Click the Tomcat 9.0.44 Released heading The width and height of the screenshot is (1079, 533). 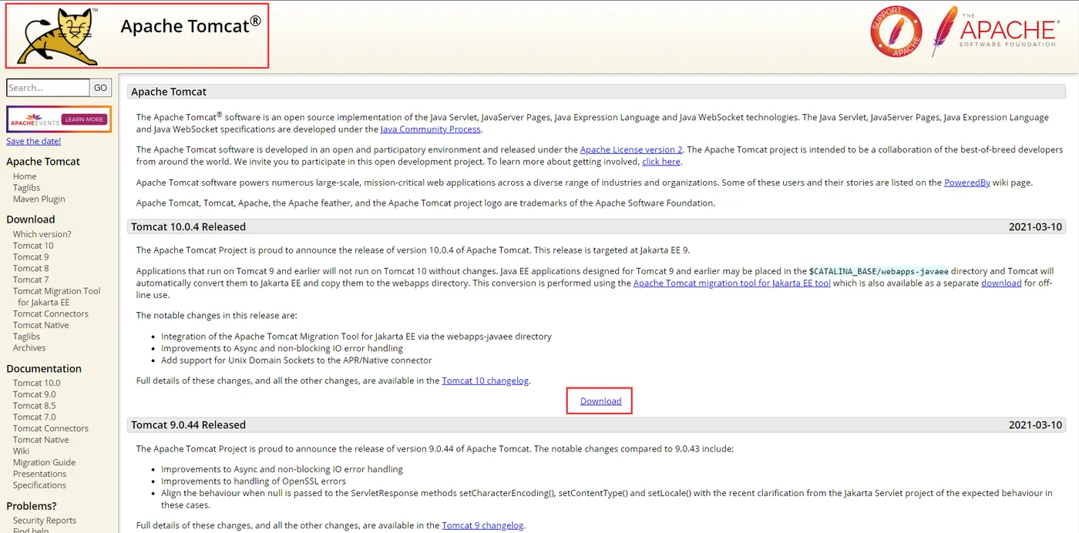tap(188, 425)
